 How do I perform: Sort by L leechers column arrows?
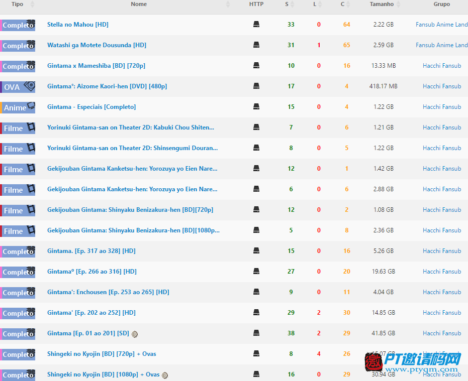pyautogui.click(x=320, y=4)
